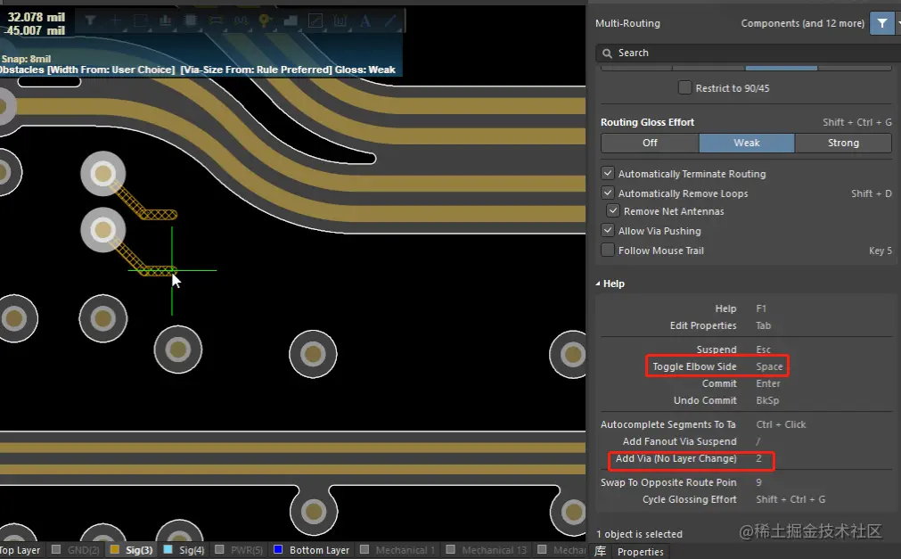Viewport: 901px width, 559px height.
Task: Click Add Via (No Layer Change) entry
Action: tap(688, 458)
